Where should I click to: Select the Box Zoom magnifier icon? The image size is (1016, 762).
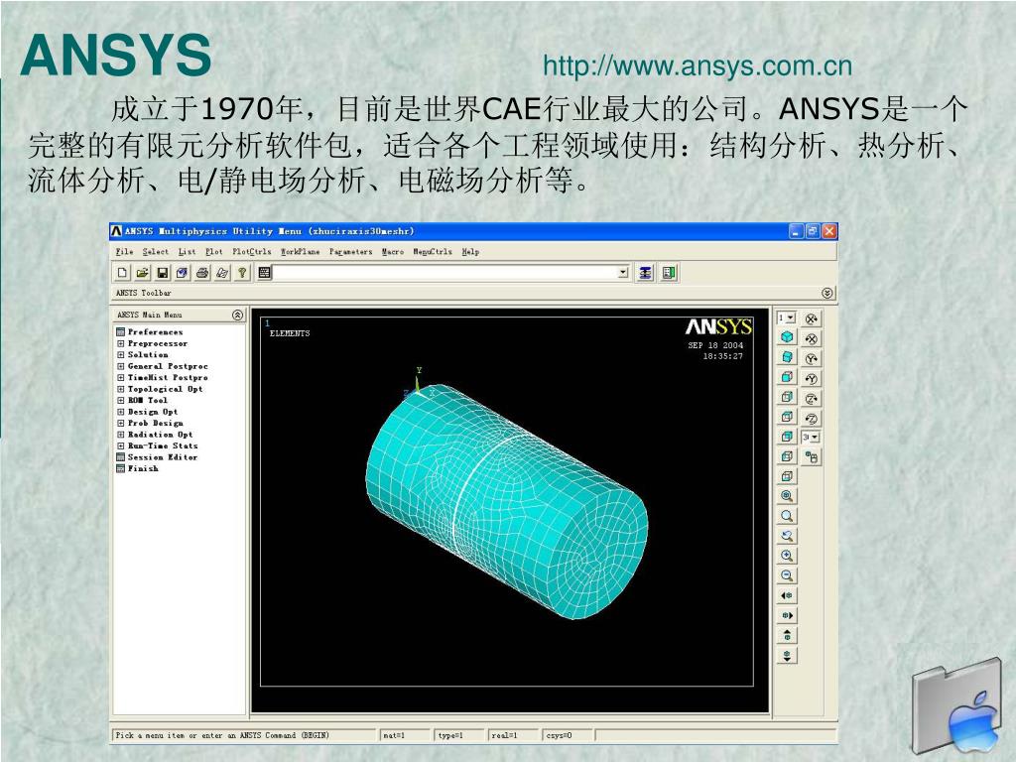coord(787,516)
